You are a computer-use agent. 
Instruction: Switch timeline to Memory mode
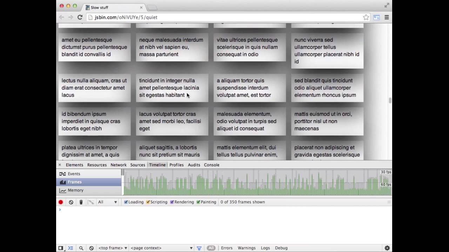(89, 190)
